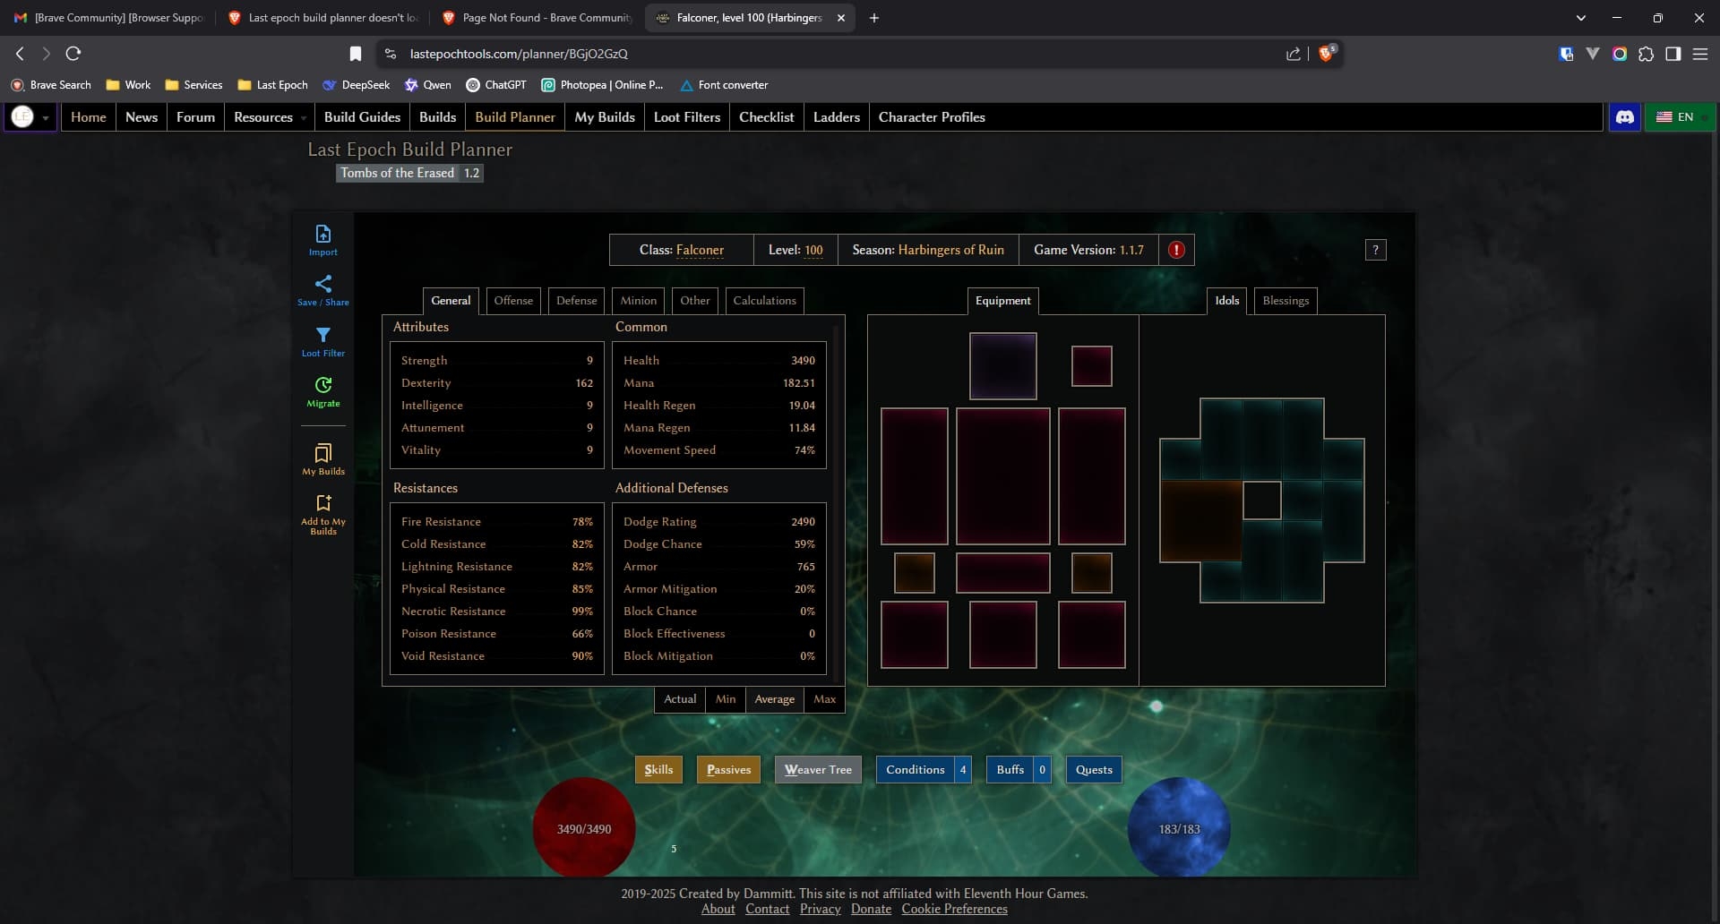Select the Average stat display mode

[774, 699]
